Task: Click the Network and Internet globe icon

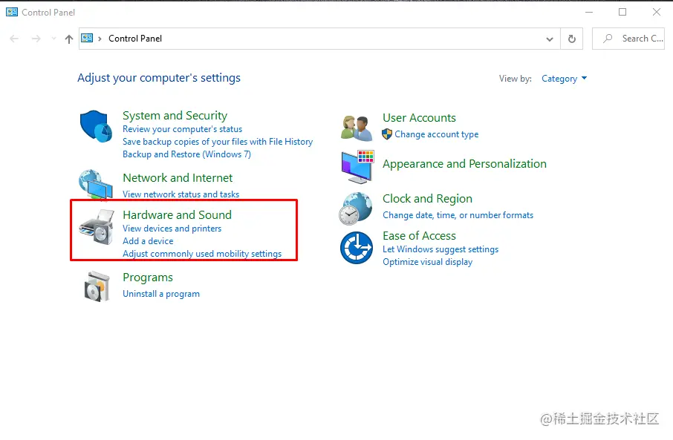Action: [96, 185]
